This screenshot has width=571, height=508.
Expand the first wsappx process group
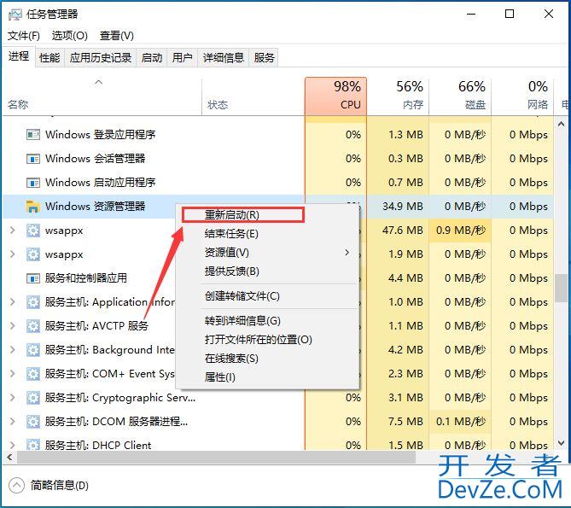13,231
